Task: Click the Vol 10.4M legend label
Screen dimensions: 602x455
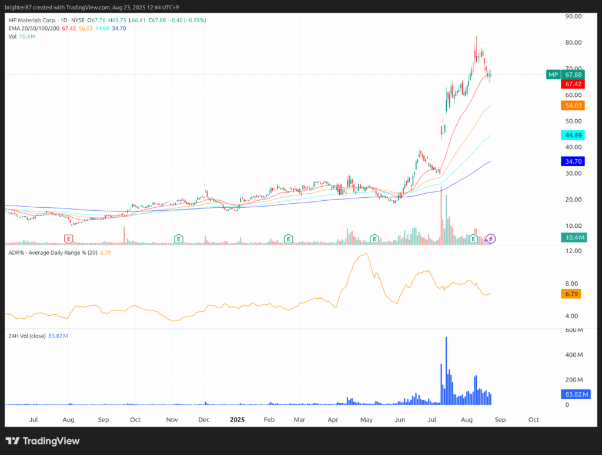Action: coord(22,36)
